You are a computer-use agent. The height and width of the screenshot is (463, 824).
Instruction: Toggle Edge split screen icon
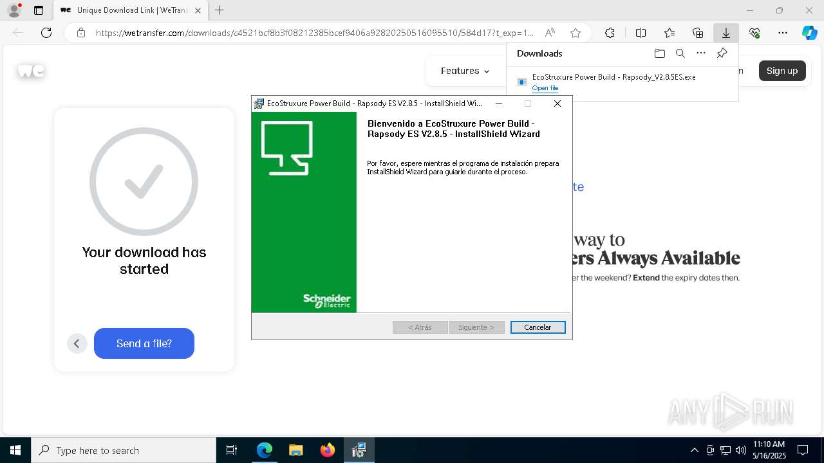641,33
